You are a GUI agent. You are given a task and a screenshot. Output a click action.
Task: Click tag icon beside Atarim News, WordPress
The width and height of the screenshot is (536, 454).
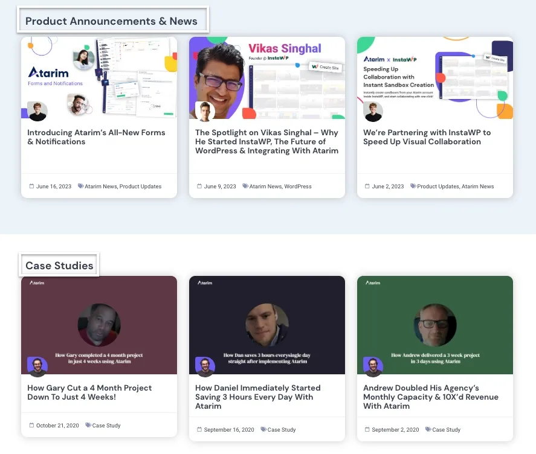[x=245, y=187]
